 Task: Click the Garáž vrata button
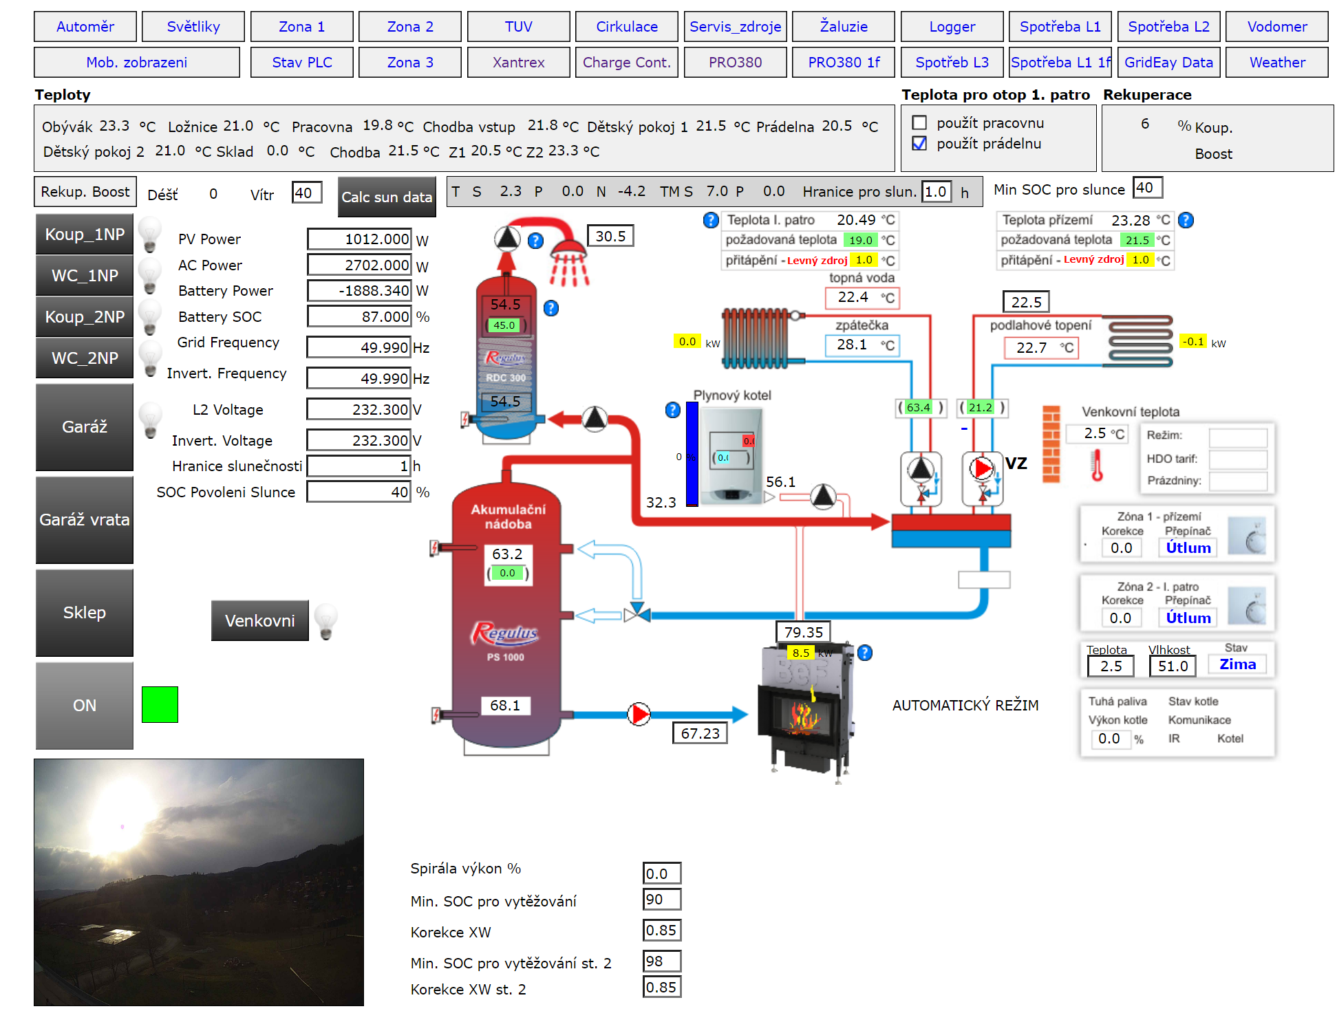[85, 520]
